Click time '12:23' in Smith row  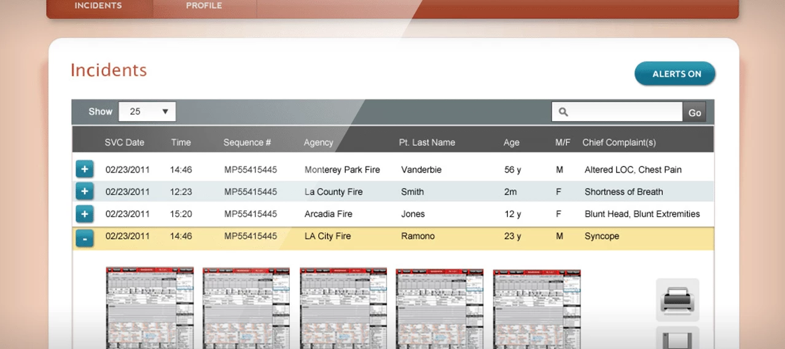pyautogui.click(x=181, y=192)
